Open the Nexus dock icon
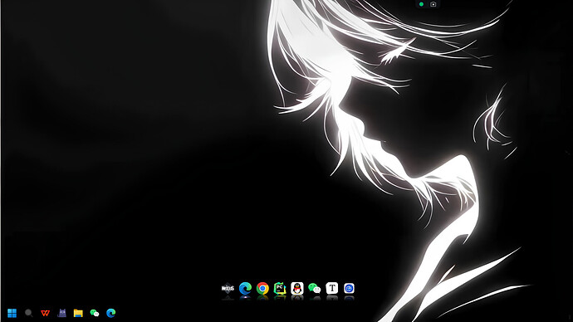Image resolution: width=573 pixels, height=322 pixels. 228,289
